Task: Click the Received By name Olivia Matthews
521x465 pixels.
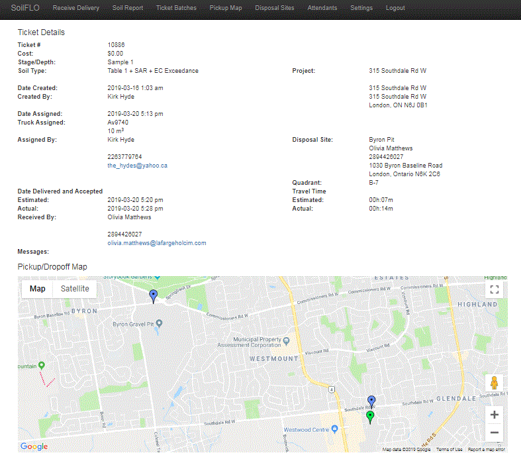Action: coord(129,217)
